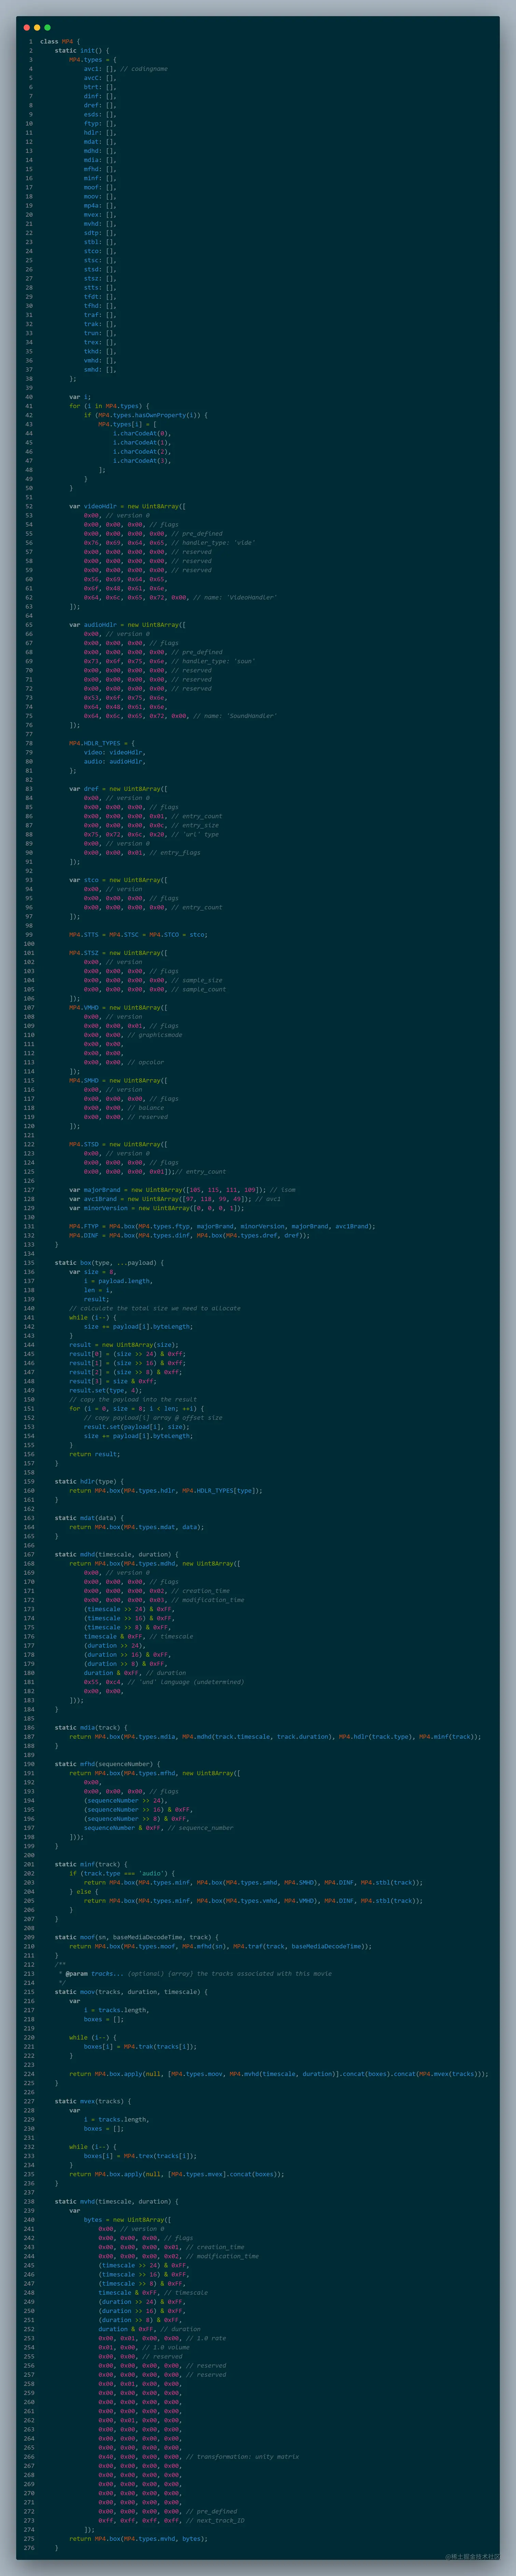Click the green maximize dot
This screenshot has height=2576, width=516.
coord(47,27)
